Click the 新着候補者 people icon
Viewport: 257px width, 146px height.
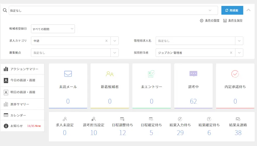click(110, 74)
